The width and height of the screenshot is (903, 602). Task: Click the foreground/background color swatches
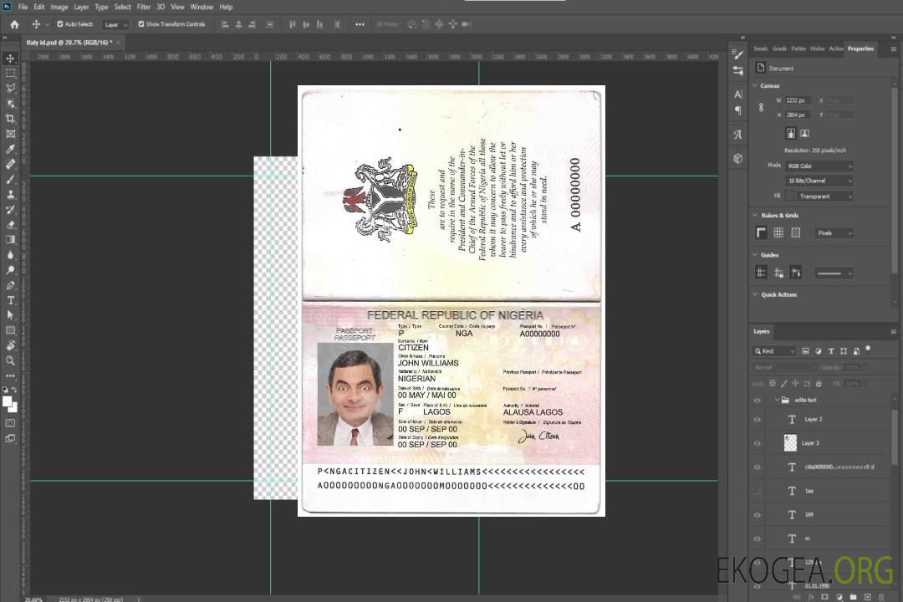click(x=10, y=404)
